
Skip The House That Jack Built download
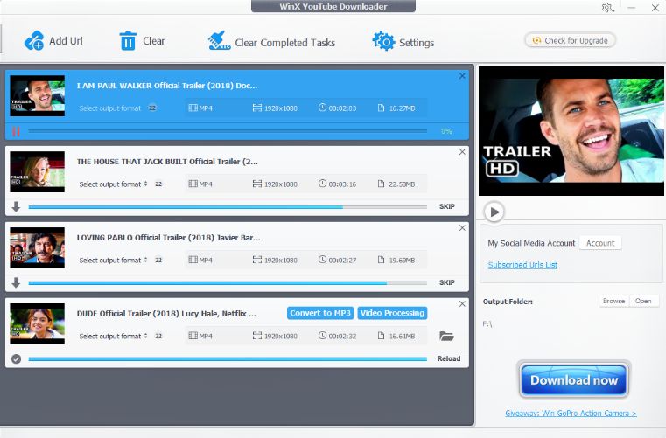[x=446, y=207]
